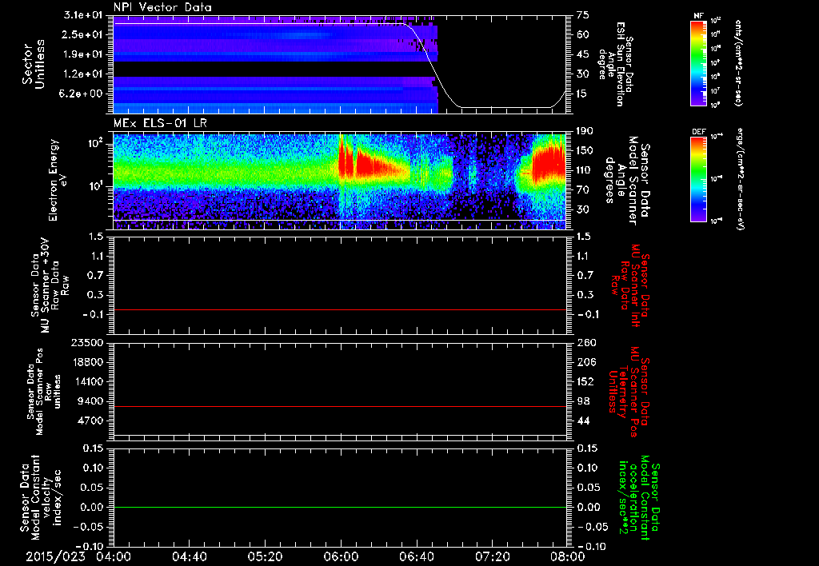
Task: Click the 45 degree sun elevation tick
Action: [x=583, y=54]
